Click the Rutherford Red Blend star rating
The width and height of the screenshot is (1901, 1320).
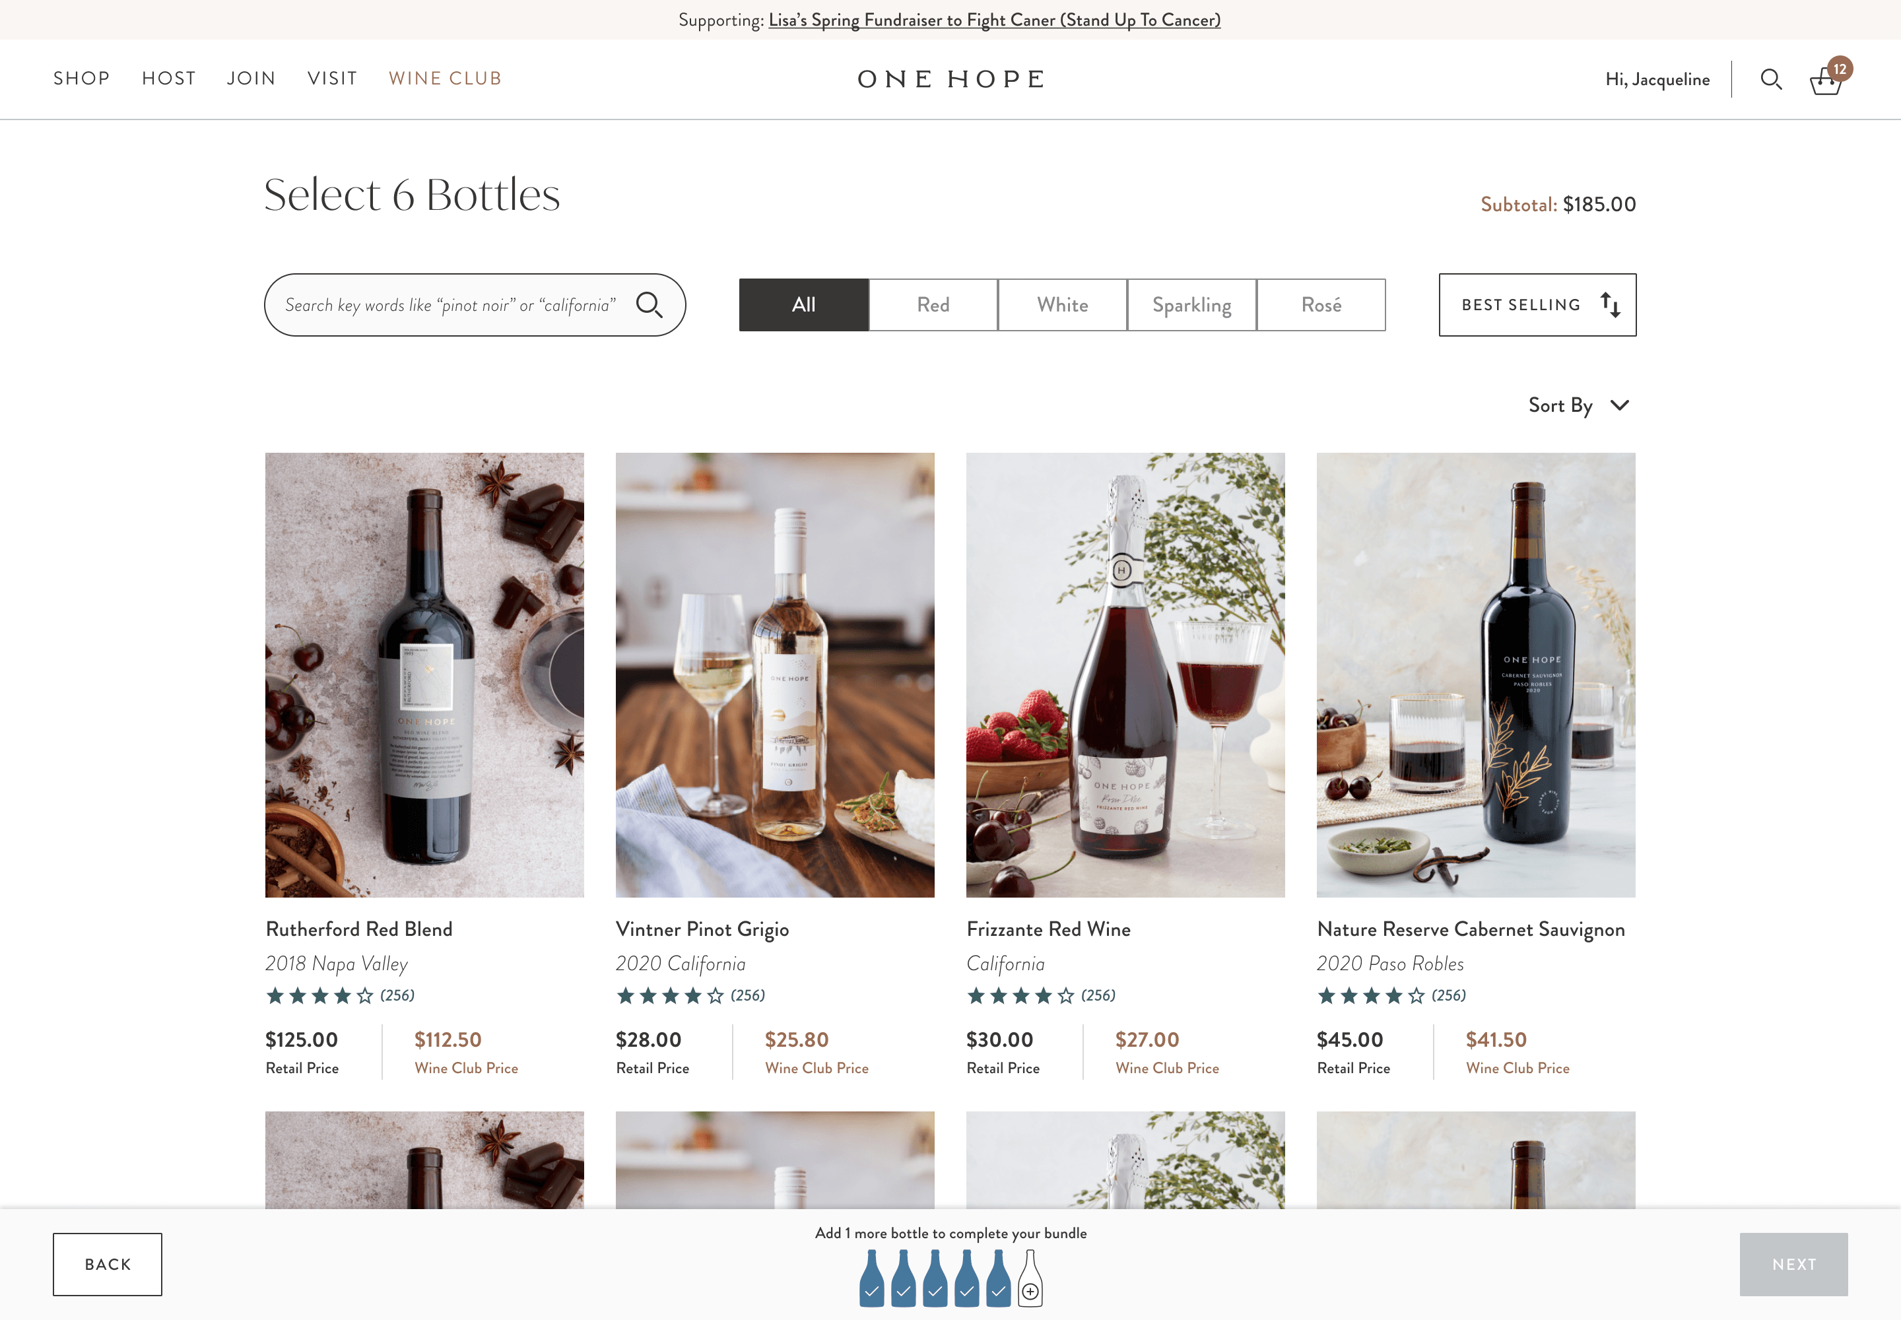(319, 996)
